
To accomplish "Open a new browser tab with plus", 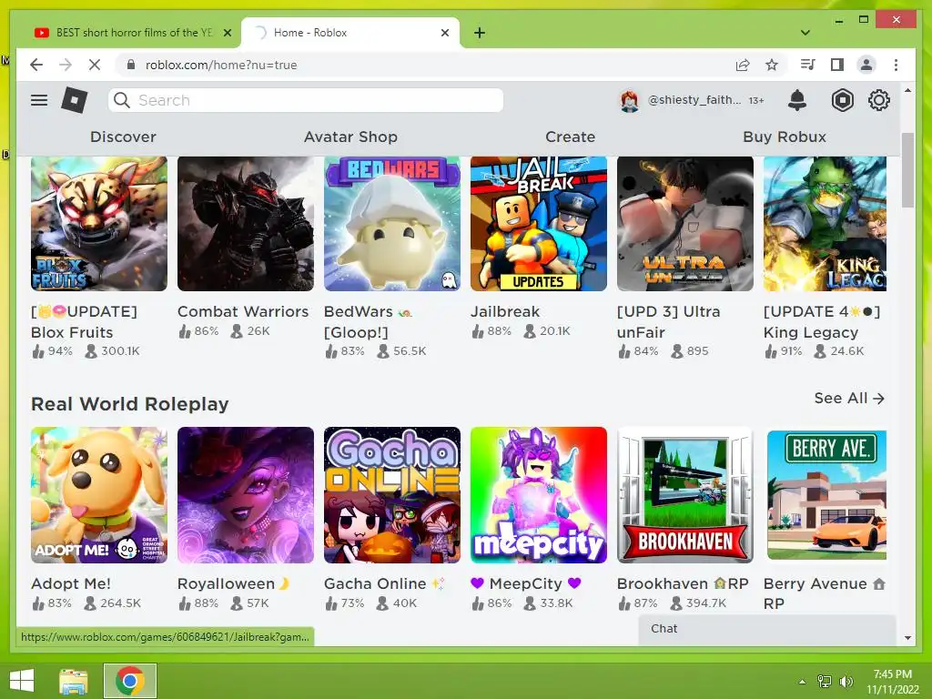I will [480, 33].
